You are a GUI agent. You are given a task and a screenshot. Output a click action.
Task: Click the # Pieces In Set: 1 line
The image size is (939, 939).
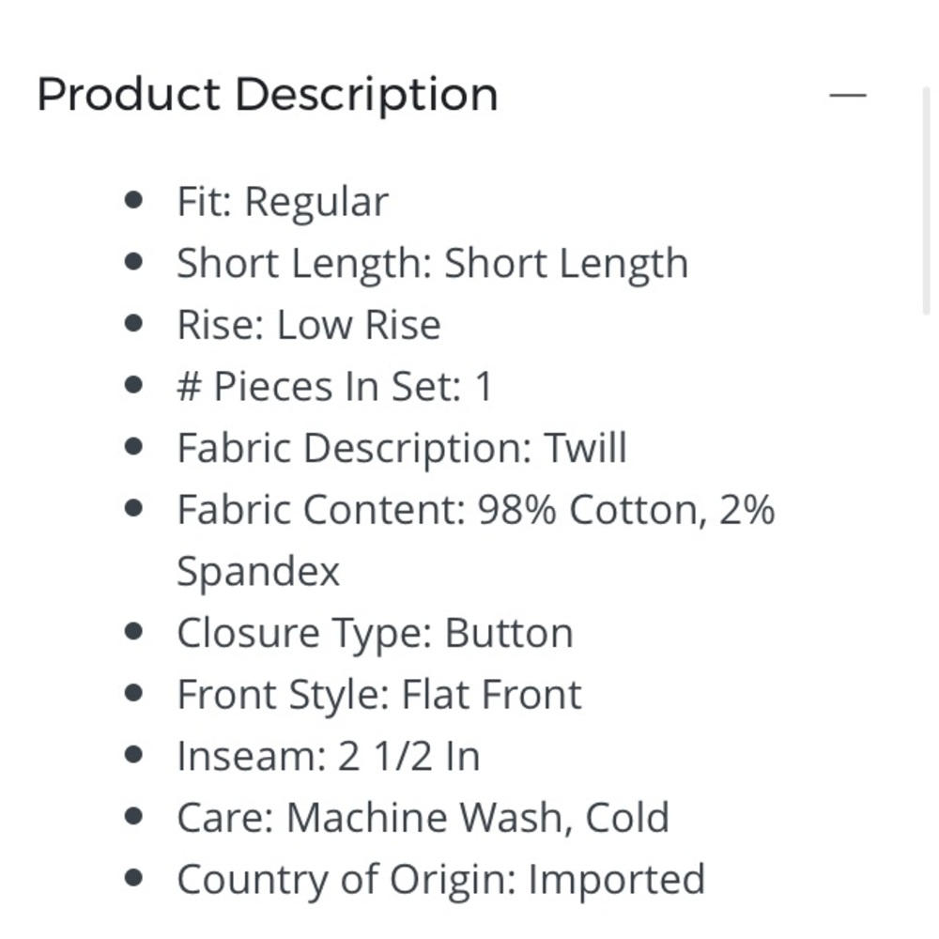coord(335,387)
